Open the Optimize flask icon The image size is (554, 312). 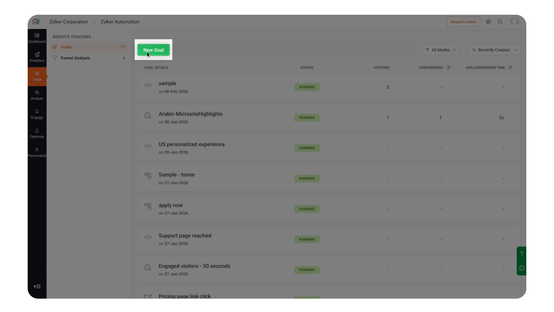pos(37,133)
